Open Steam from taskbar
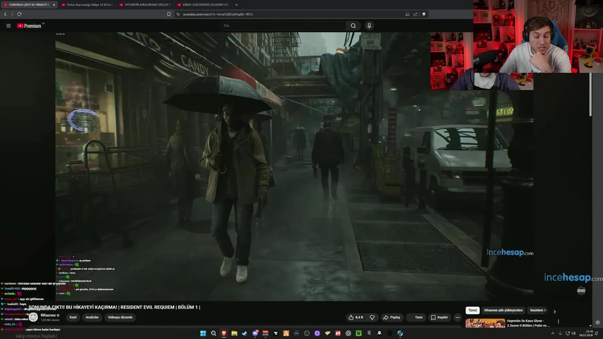The width and height of the screenshot is (603, 339). pyautogui.click(x=244, y=333)
